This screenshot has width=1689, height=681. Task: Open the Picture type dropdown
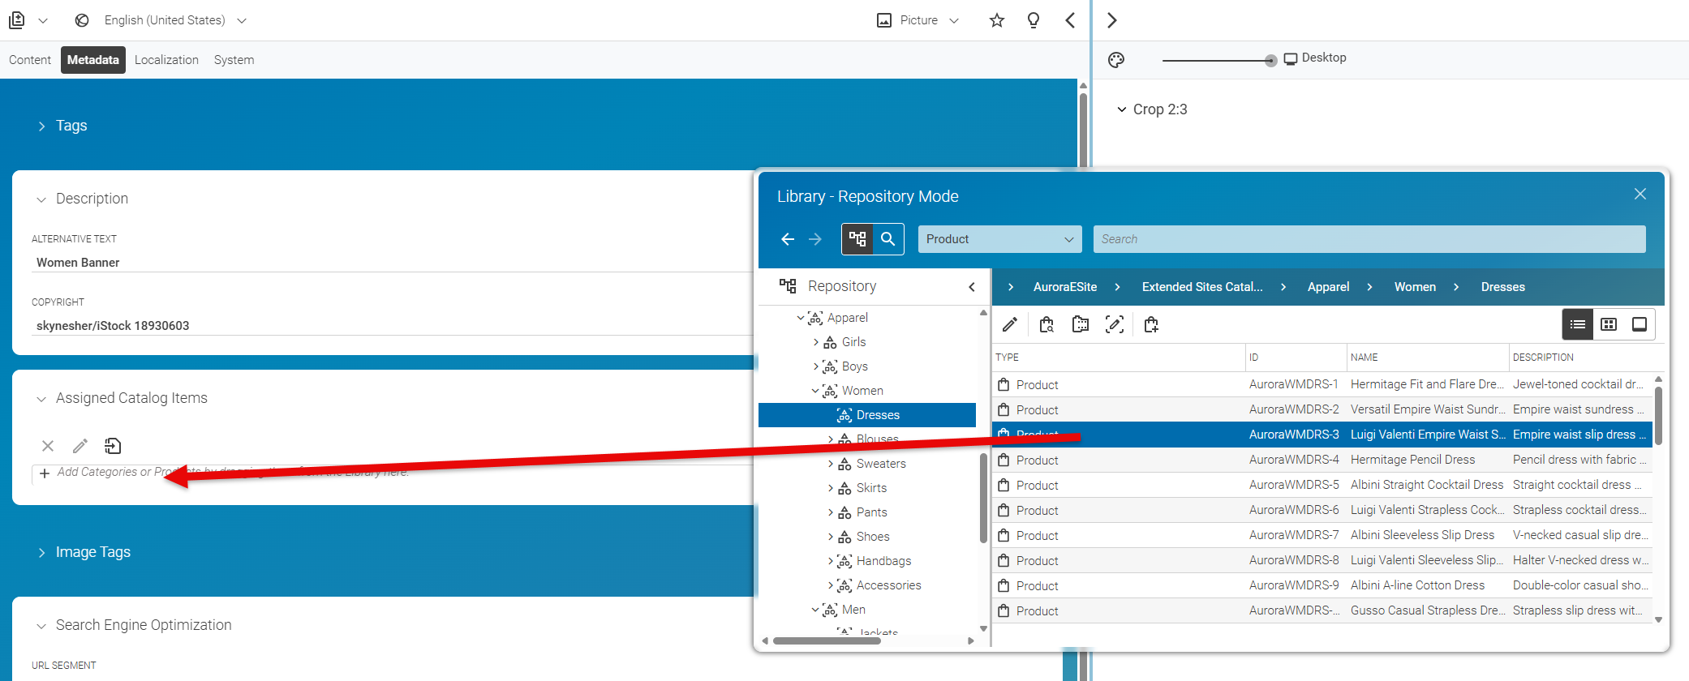(x=918, y=20)
